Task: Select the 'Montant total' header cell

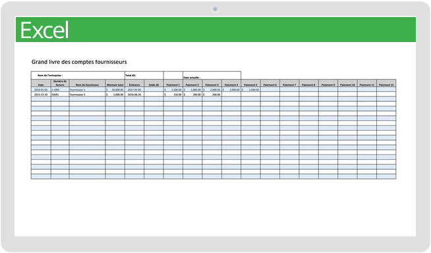Action: coord(115,83)
